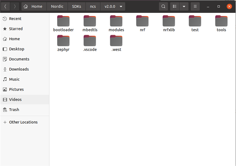Select the mbedtls folder icon
The image size is (236, 166).
(x=90, y=21)
